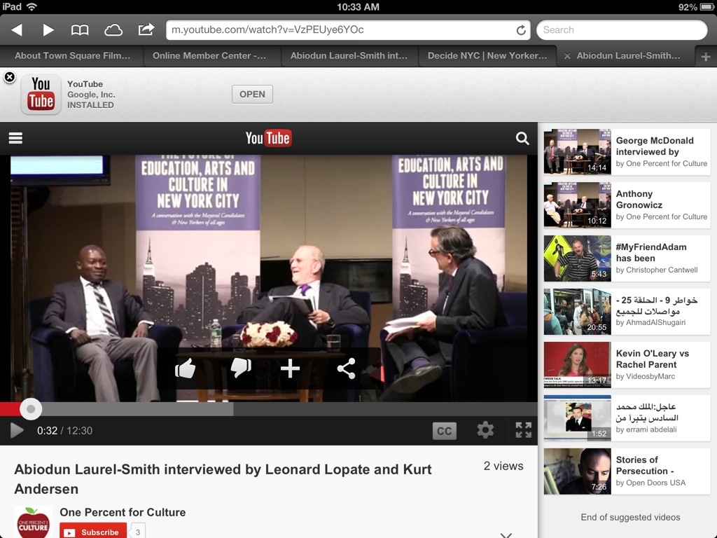Add video to playlist with plus icon
The width and height of the screenshot is (717, 538).
pyautogui.click(x=290, y=368)
